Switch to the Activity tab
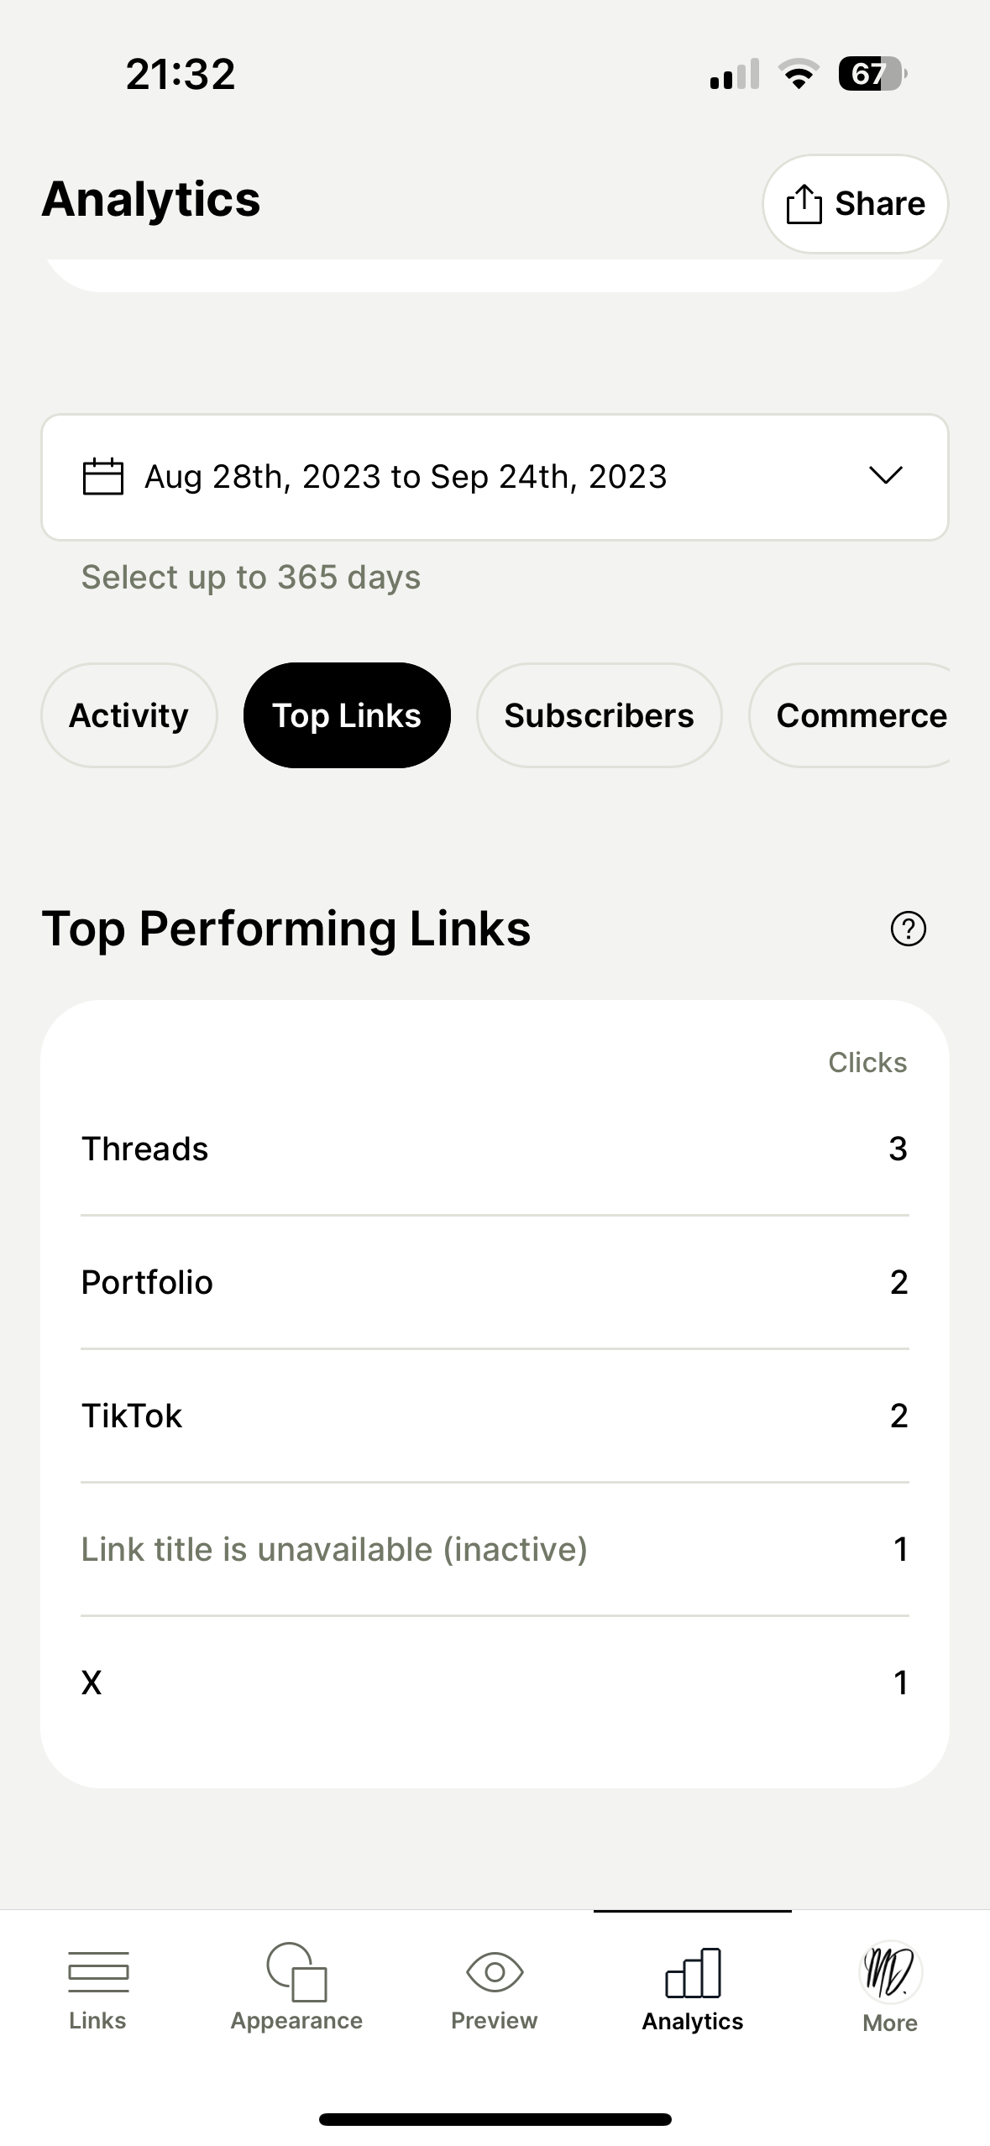Image resolution: width=990 pixels, height=2146 pixels. point(129,715)
